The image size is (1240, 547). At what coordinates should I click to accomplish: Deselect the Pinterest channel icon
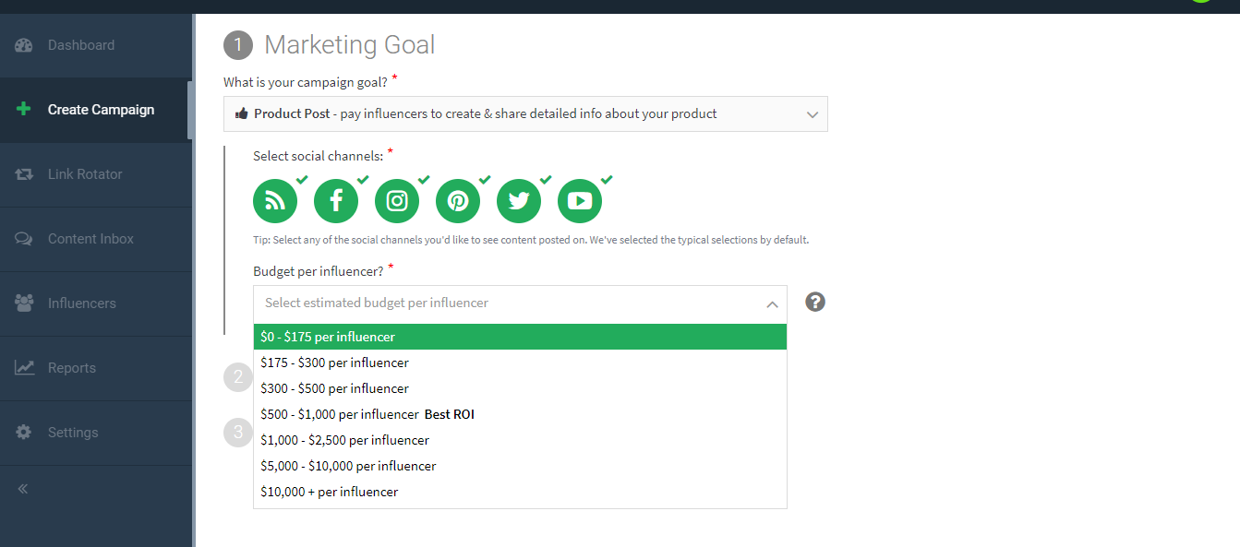[x=458, y=201]
